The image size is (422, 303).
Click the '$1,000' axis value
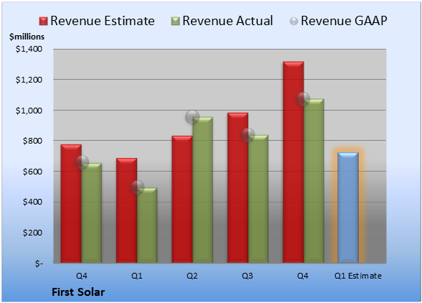(29, 111)
